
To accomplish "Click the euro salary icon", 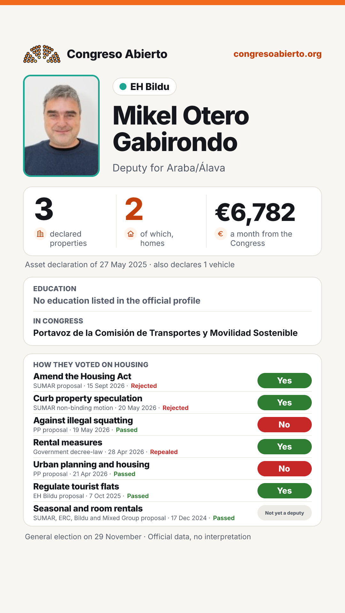I will point(221,234).
